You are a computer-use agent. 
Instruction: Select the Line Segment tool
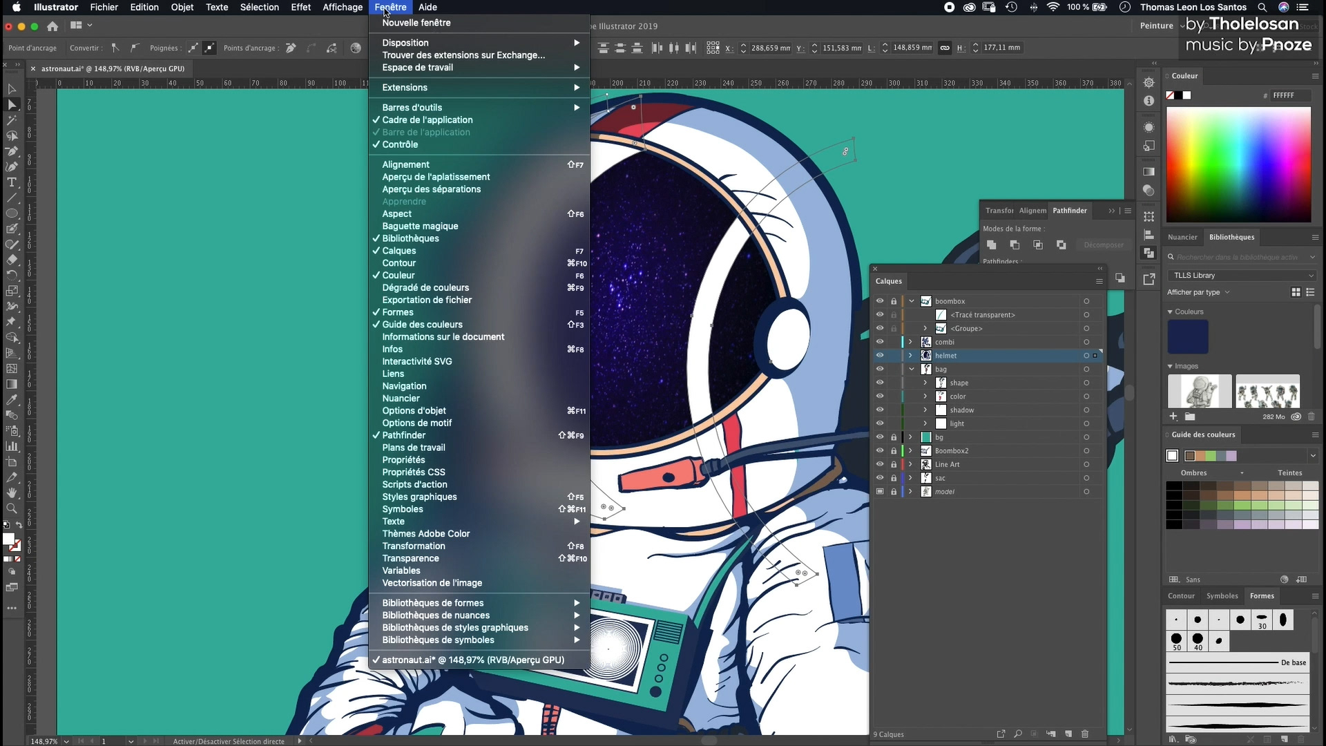click(12, 198)
